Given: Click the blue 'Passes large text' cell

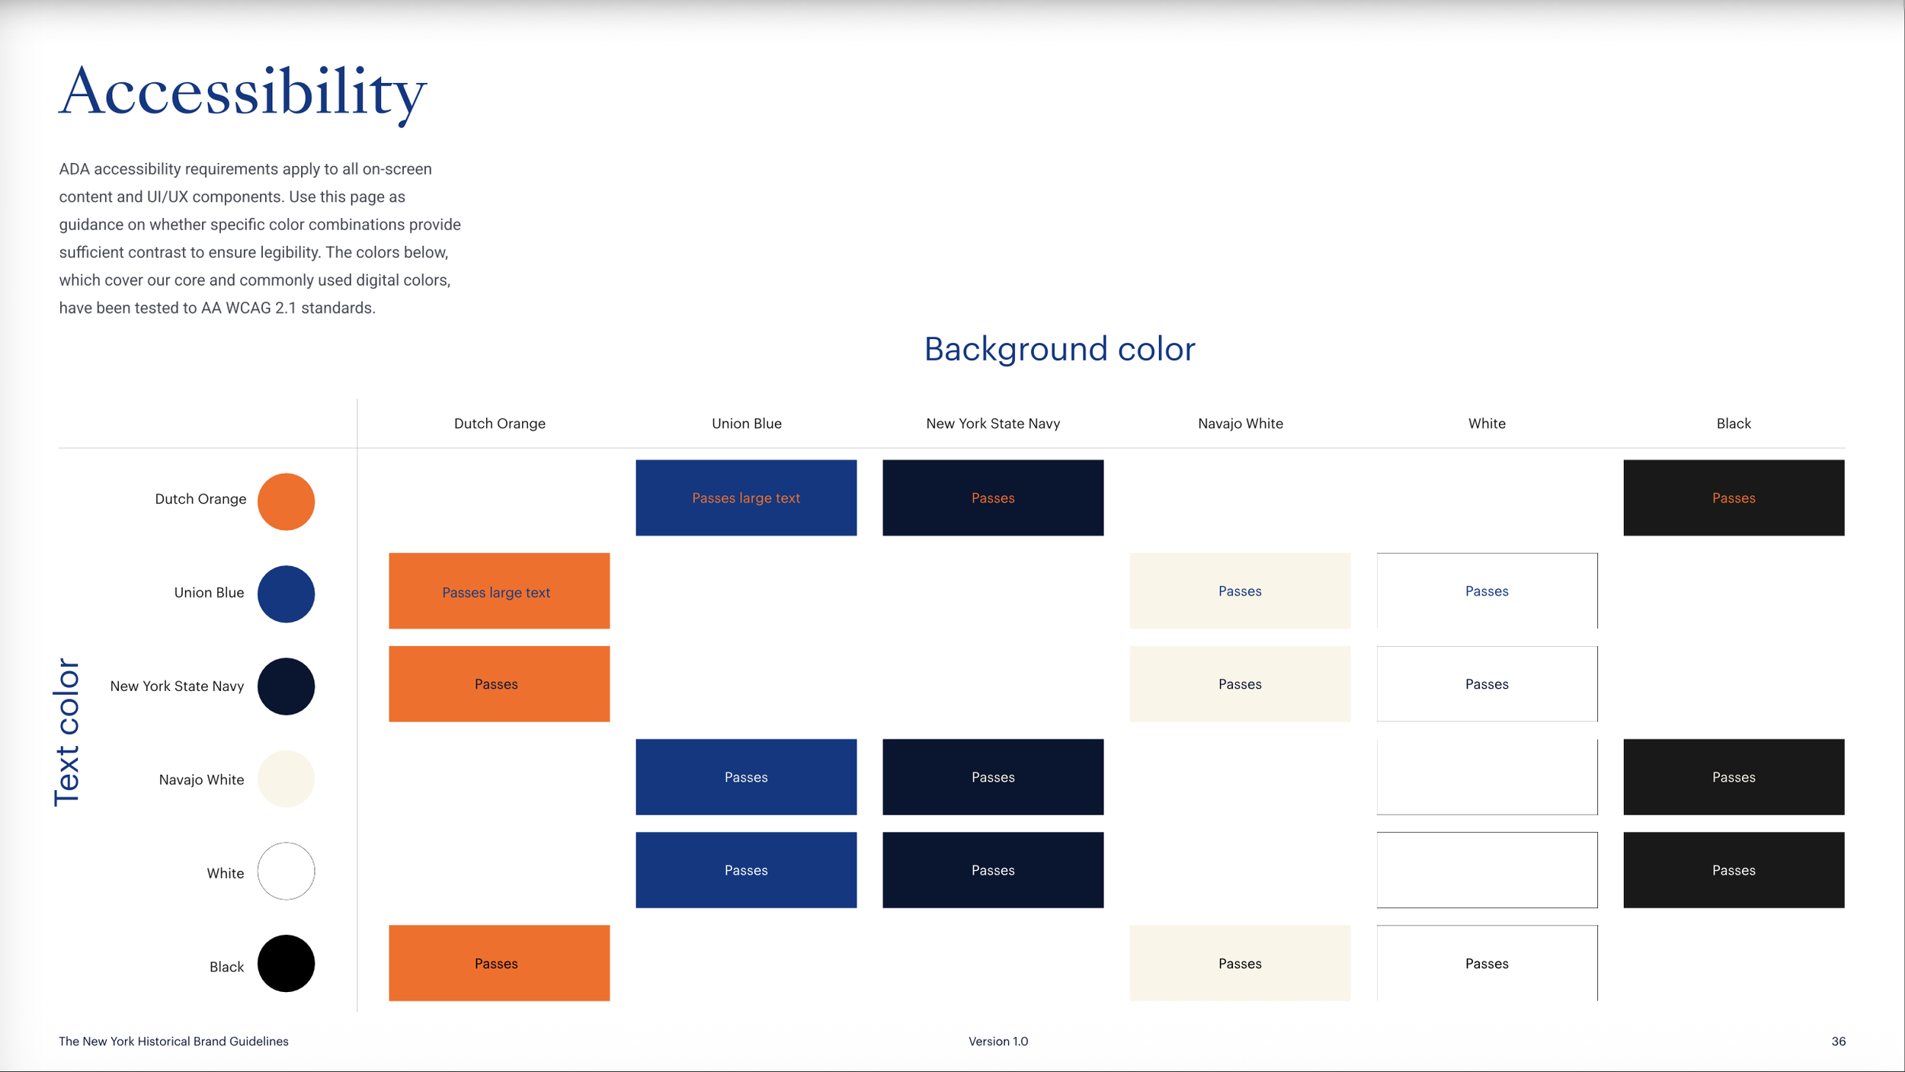Looking at the screenshot, I should [x=746, y=498].
